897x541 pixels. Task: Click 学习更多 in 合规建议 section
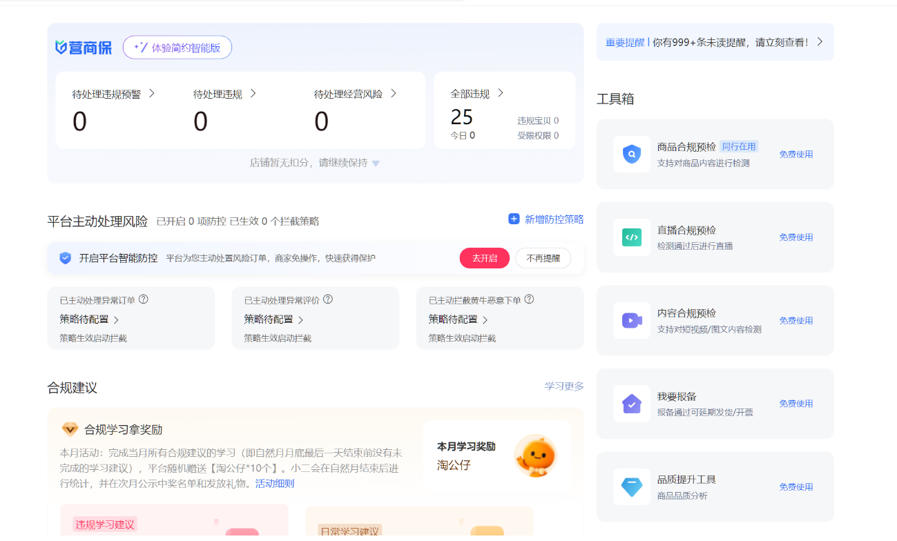pyautogui.click(x=563, y=386)
